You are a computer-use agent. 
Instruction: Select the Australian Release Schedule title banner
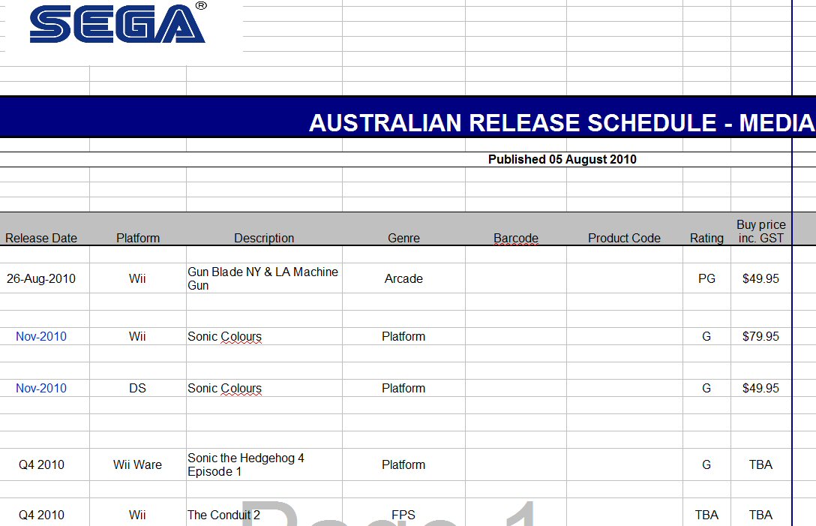[408, 117]
